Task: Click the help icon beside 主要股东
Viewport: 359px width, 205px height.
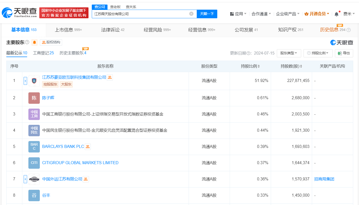Action: tap(27, 42)
